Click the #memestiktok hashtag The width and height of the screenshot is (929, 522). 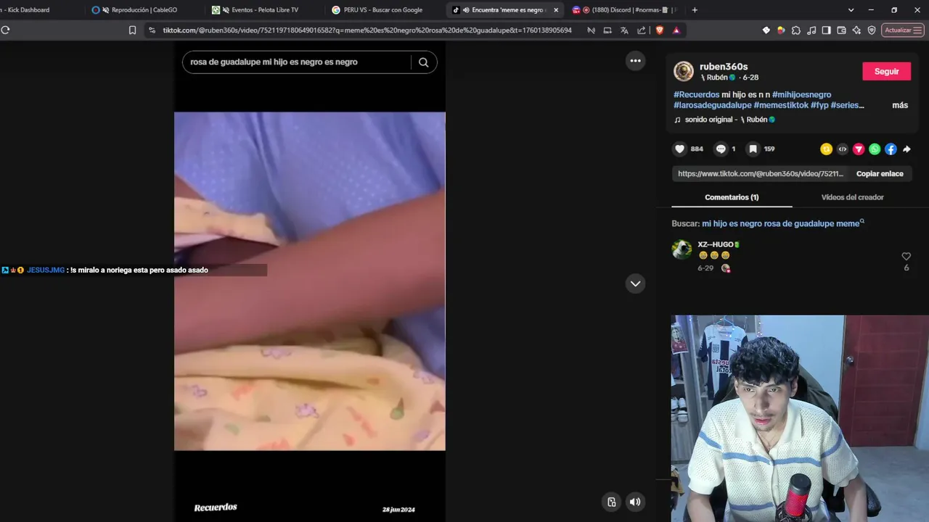781,105
